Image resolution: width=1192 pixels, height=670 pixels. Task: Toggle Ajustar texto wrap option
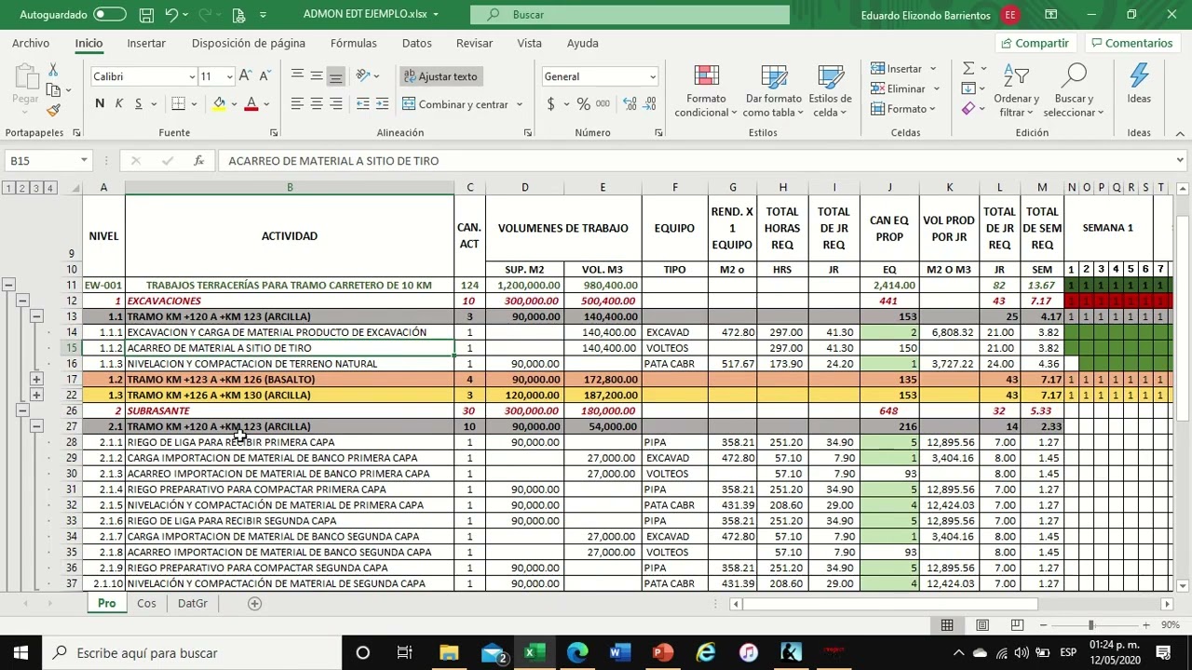click(440, 76)
